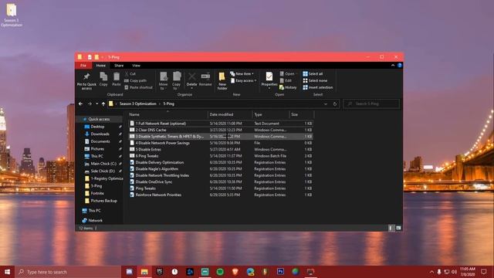Select the Home ribbon tab
The height and width of the screenshot is (278, 494).
[101, 65]
